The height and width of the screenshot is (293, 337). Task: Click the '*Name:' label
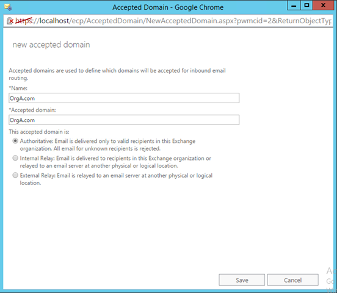pos(18,88)
